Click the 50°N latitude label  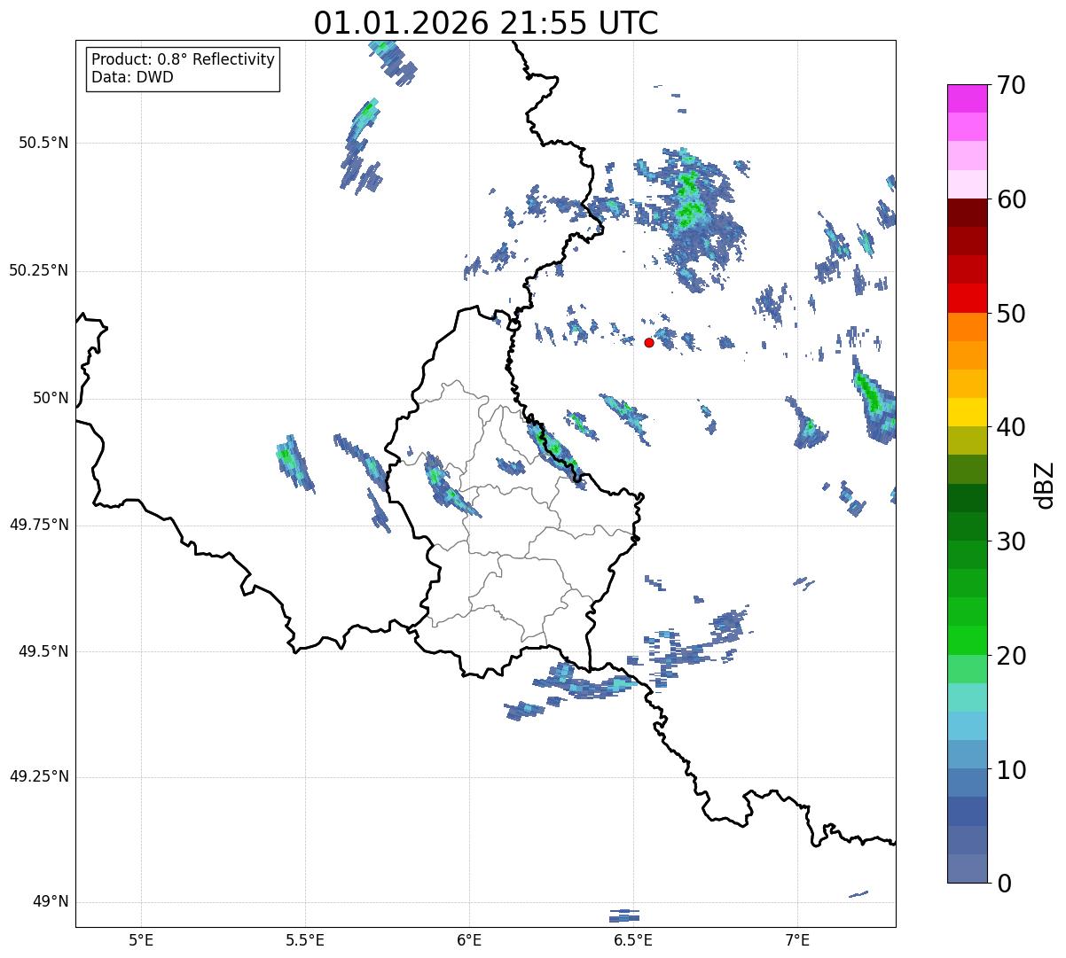pyautogui.click(x=51, y=398)
